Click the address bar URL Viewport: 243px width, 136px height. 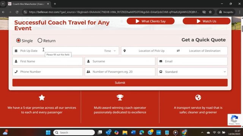(114, 12)
